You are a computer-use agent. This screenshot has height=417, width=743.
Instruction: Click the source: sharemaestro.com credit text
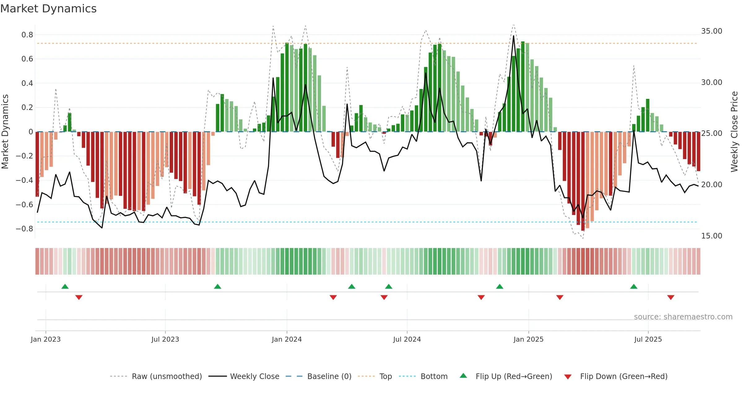683,317
